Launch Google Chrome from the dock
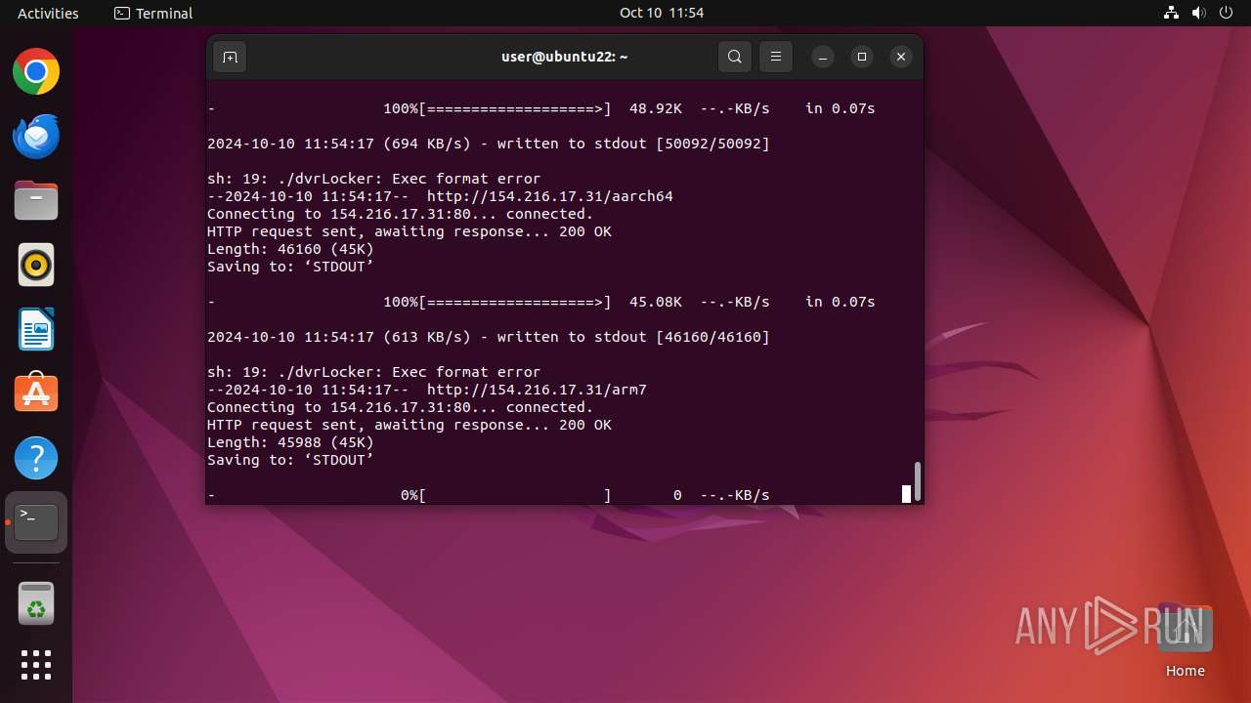 [x=36, y=71]
